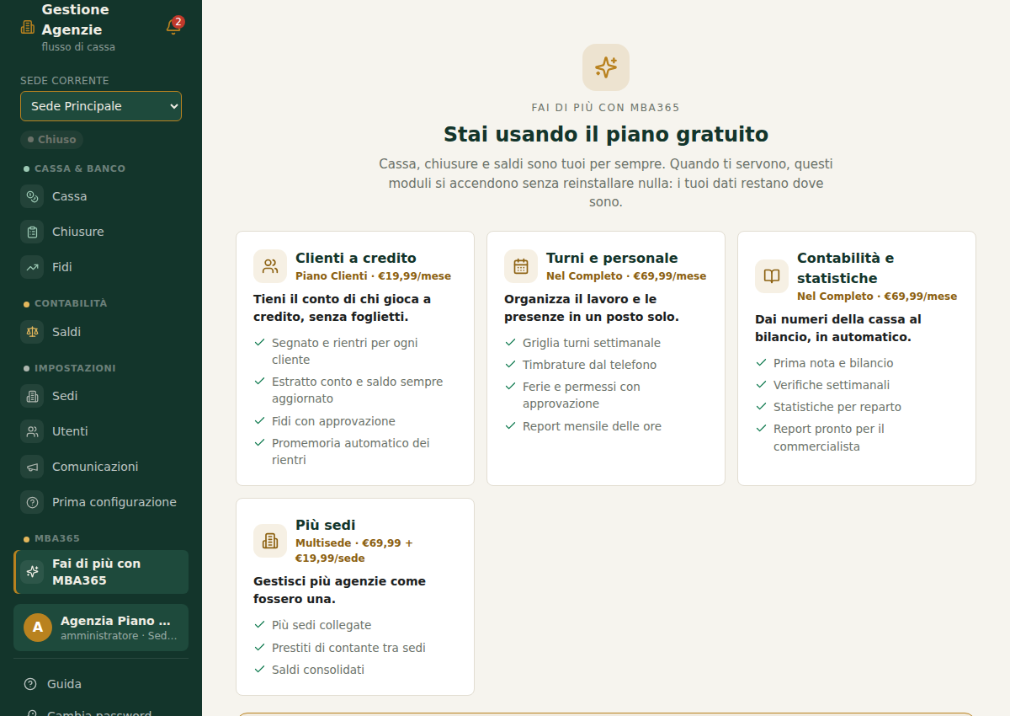Click the Fidi trend chart icon
This screenshot has width=1010, height=716.
32,267
